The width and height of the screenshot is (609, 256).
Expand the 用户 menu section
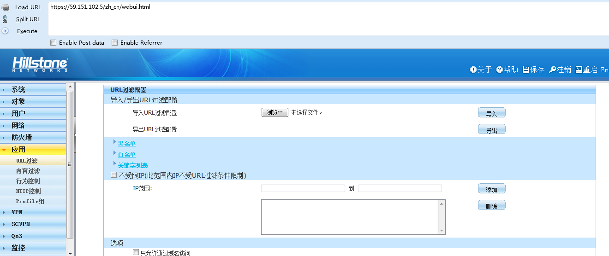pyautogui.click(x=33, y=113)
